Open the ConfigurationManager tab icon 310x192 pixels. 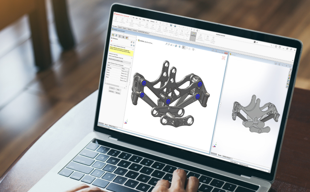pyautogui.click(x=120, y=37)
